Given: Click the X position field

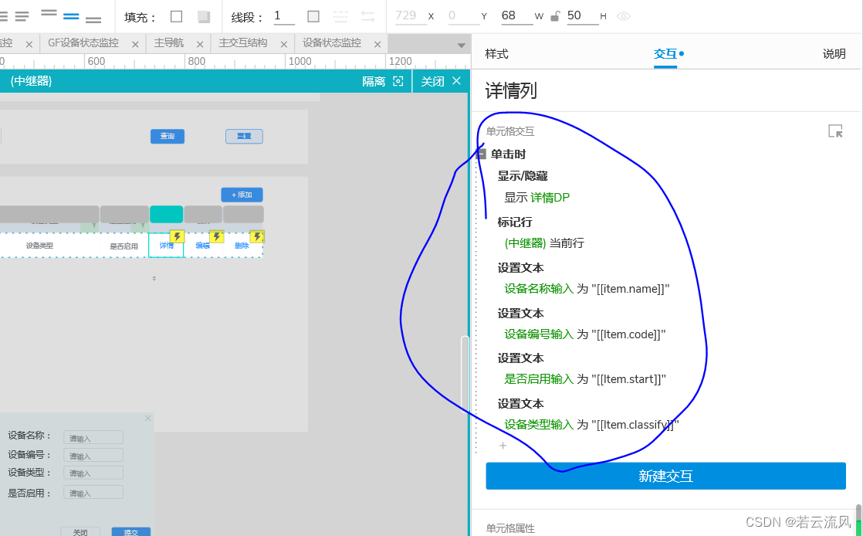Looking at the screenshot, I should [x=411, y=16].
